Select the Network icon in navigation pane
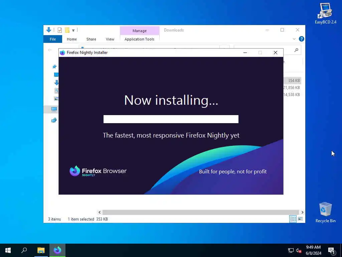Image resolution: width=342 pixels, height=257 pixels. tap(54, 120)
